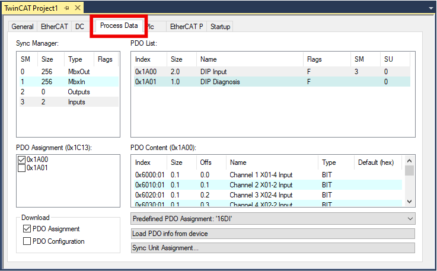Click index 0x1A00 in PDO List
The height and width of the screenshot is (271, 437).
[x=146, y=72]
